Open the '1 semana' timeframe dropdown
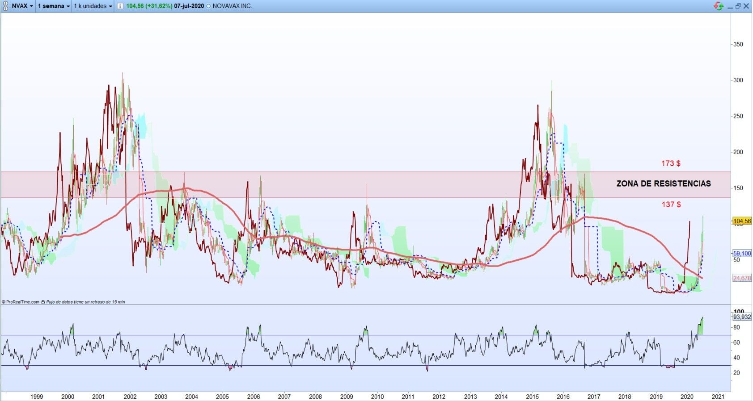 point(54,6)
